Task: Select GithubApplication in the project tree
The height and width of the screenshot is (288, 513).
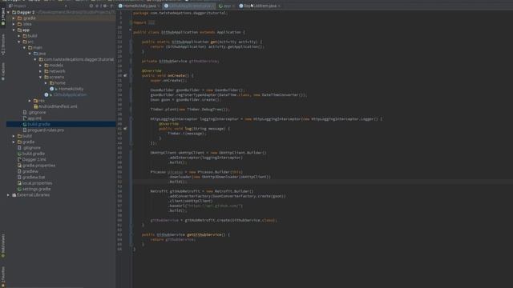Action: coord(70,94)
